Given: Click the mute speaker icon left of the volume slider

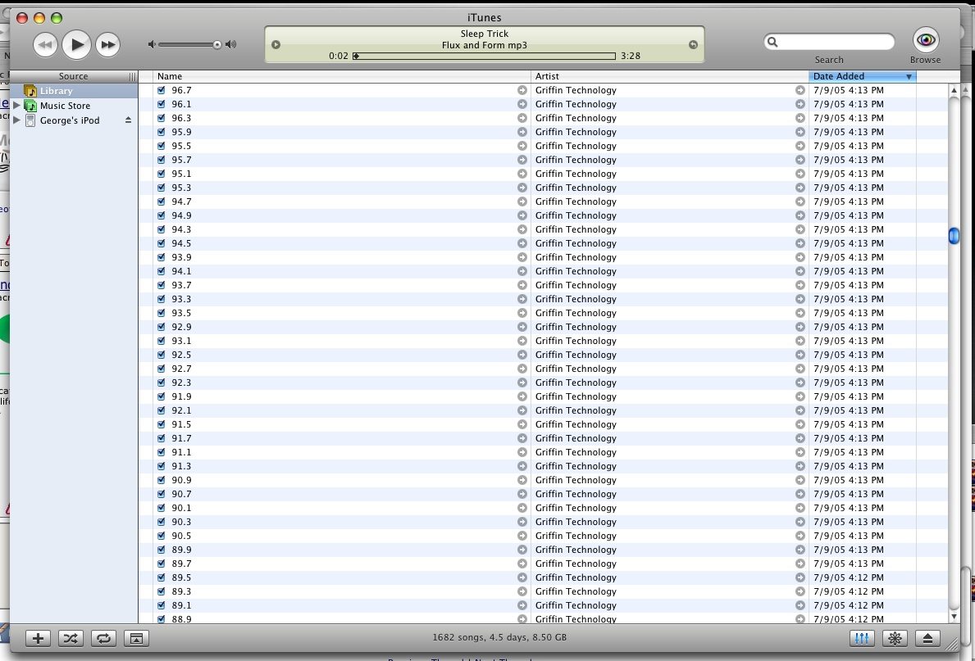Looking at the screenshot, I should coord(151,44).
